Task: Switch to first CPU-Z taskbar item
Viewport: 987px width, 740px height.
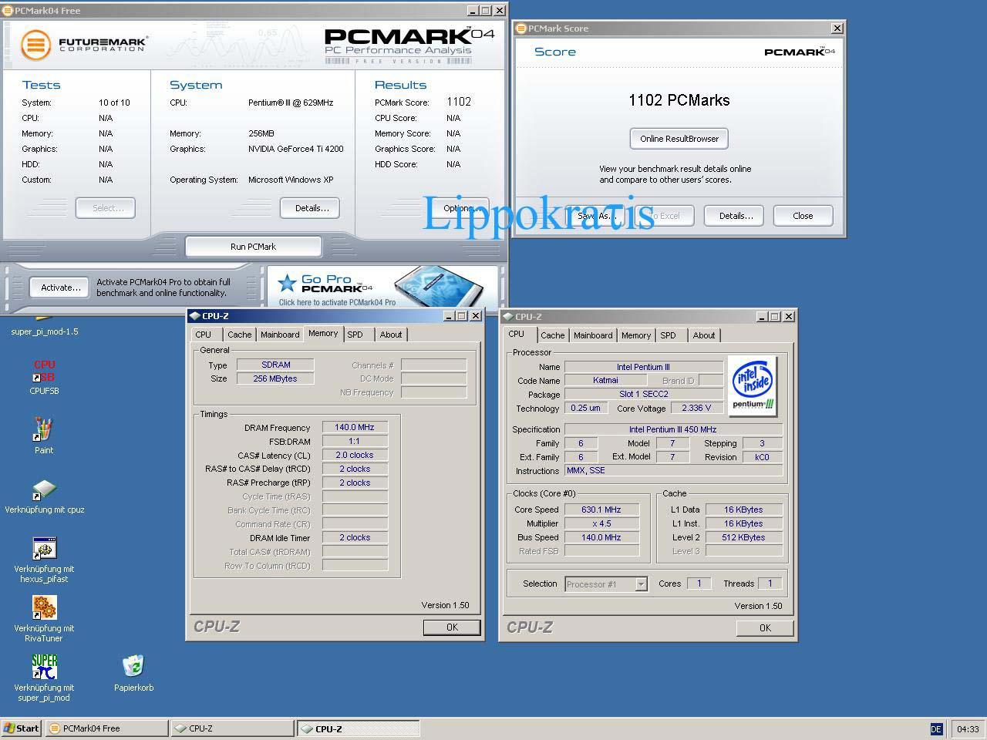Action: [233, 728]
